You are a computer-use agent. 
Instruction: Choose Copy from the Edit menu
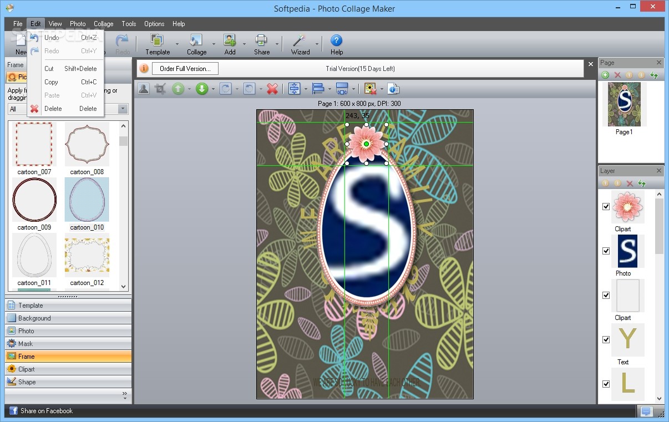(x=65, y=82)
